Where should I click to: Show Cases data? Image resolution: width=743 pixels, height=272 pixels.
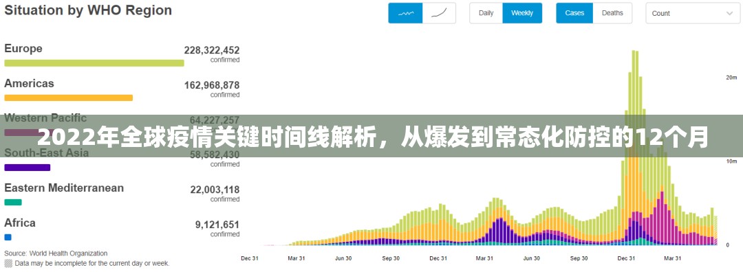coord(574,13)
